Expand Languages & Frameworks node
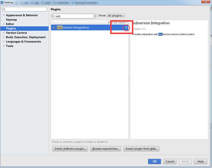Viewport: 212px width, 168px height. [4, 42]
